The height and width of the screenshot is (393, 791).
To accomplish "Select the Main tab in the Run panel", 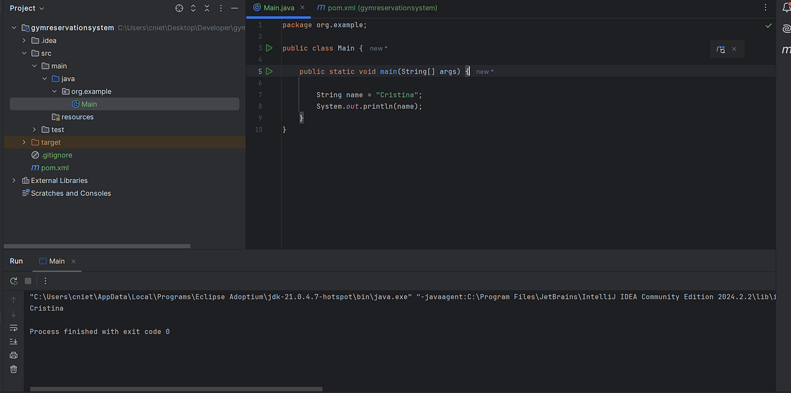I will pos(56,261).
